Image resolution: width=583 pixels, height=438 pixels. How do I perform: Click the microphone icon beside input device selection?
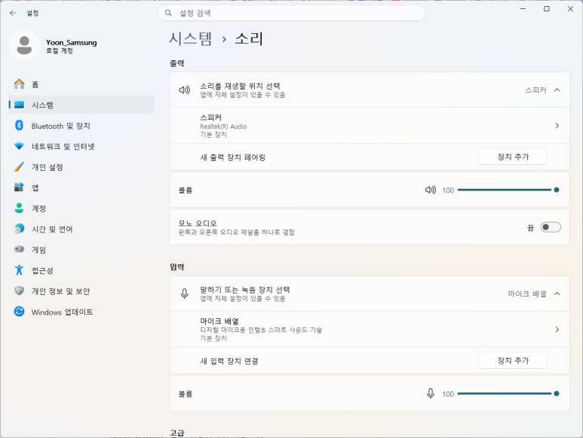(x=185, y=294)
